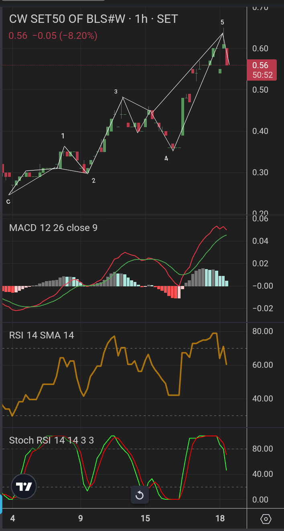Click the reset chart view button
Screen dimensions: 284x531
pos(140,495)
